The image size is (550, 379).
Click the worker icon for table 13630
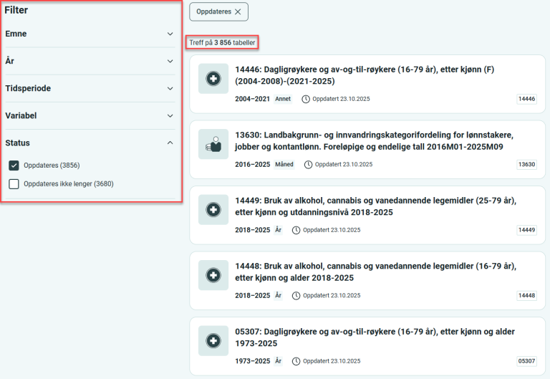[x=213, y=144]
